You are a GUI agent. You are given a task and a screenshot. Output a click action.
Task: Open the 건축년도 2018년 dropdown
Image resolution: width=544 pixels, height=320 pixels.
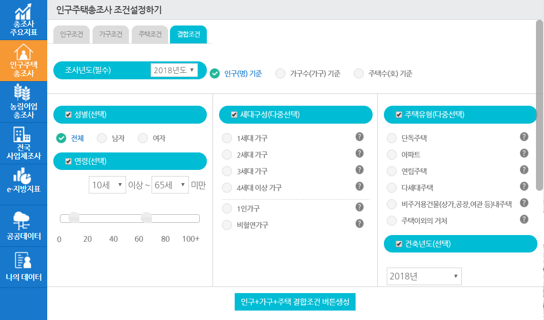pos(424,276)
